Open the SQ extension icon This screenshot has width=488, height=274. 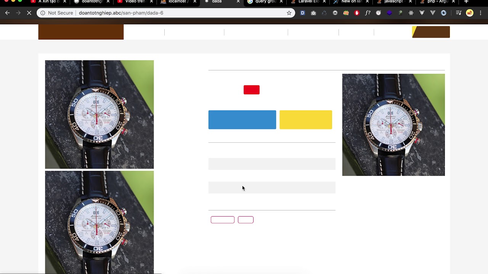(346, 13)
